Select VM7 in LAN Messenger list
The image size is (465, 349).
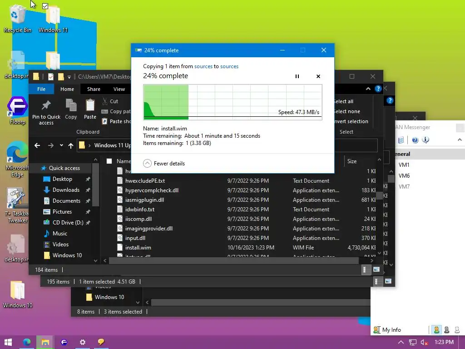point(404,187)
